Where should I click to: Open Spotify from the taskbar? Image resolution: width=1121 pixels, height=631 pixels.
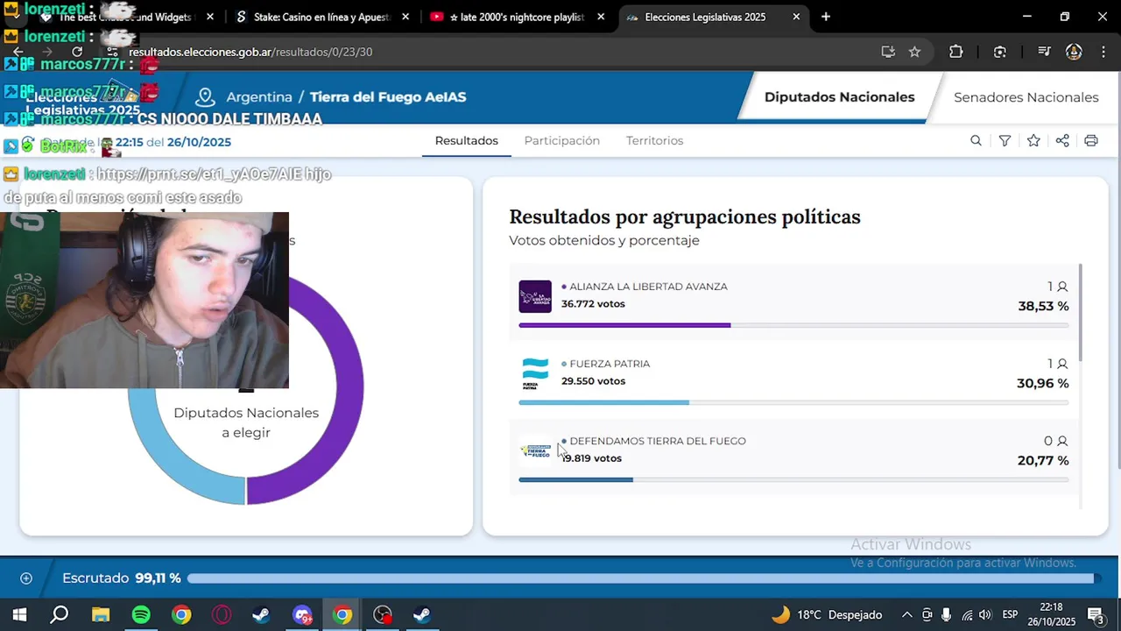[x=140, y=614]
